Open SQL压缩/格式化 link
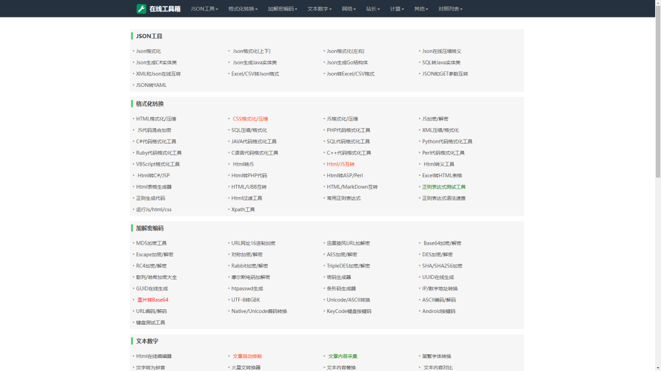This screenshot has width=661, height=371. (249, 130)
